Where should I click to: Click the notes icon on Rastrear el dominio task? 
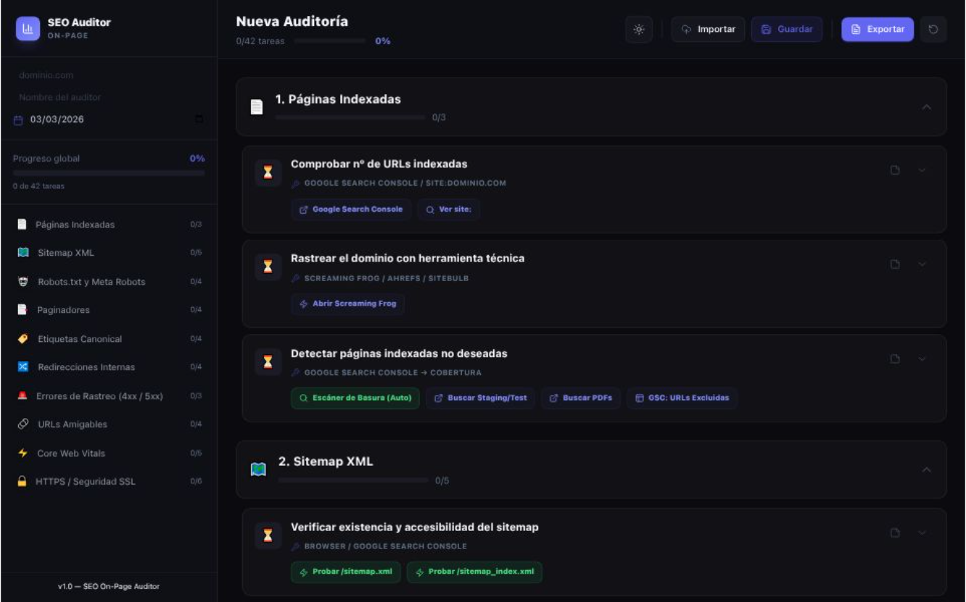coord(895,264)
